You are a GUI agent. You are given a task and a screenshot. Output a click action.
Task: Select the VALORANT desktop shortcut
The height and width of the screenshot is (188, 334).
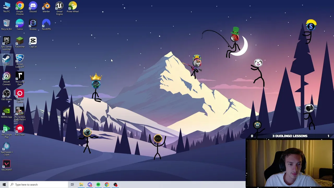click(x=7, y=166)
